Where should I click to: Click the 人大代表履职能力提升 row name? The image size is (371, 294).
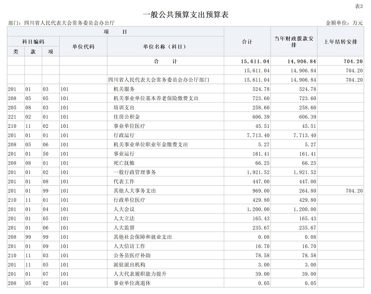(140, 274)
